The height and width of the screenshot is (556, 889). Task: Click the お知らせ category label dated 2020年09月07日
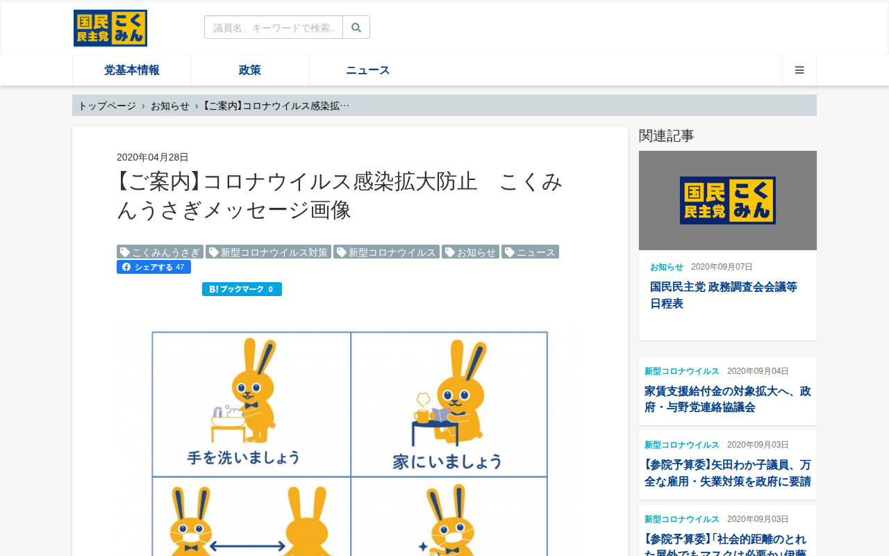667,267
